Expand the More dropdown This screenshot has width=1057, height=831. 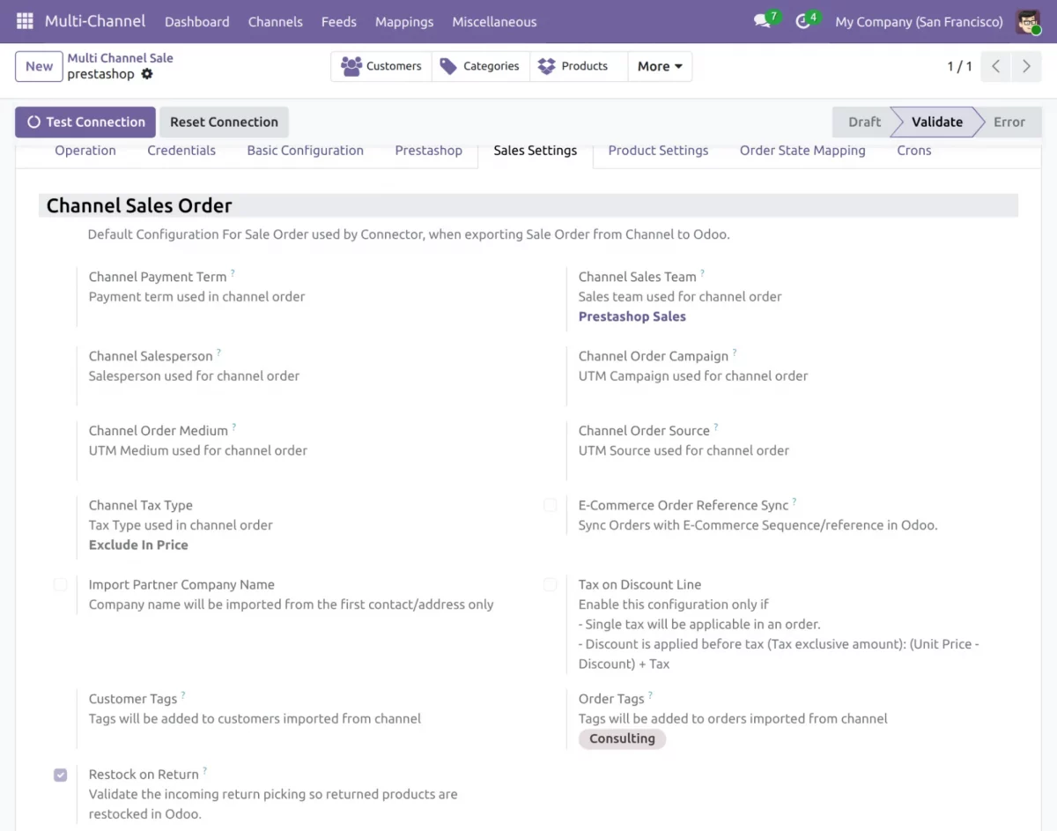660,66
